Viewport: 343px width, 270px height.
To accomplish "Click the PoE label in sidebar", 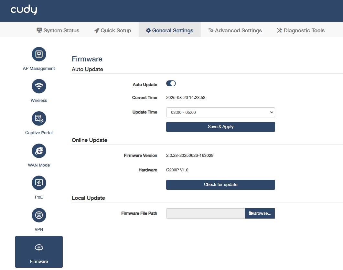I will click(39, 197).
